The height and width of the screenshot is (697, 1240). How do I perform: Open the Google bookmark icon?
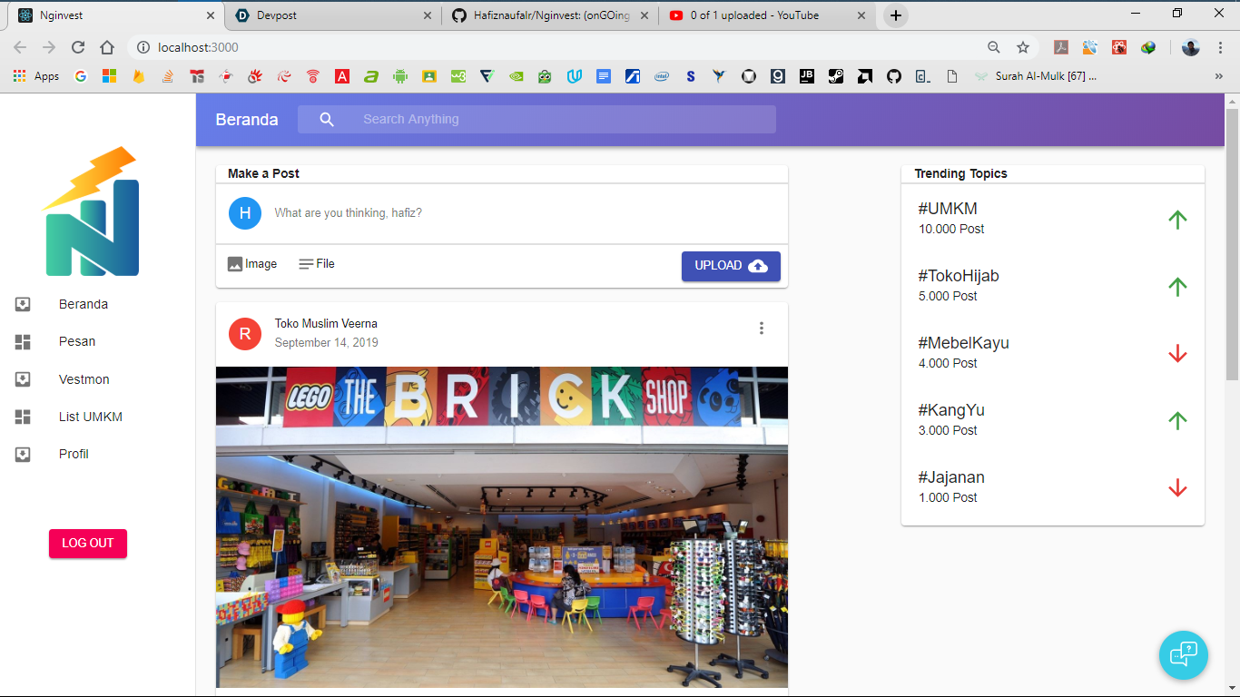pos(81,76)
